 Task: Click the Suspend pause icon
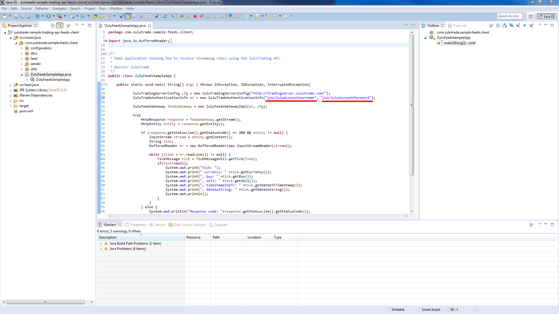188,16
